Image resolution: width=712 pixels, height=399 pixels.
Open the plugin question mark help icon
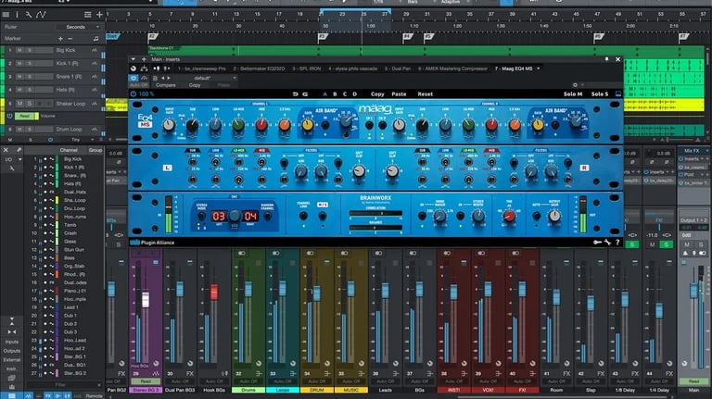pos(617,243)
